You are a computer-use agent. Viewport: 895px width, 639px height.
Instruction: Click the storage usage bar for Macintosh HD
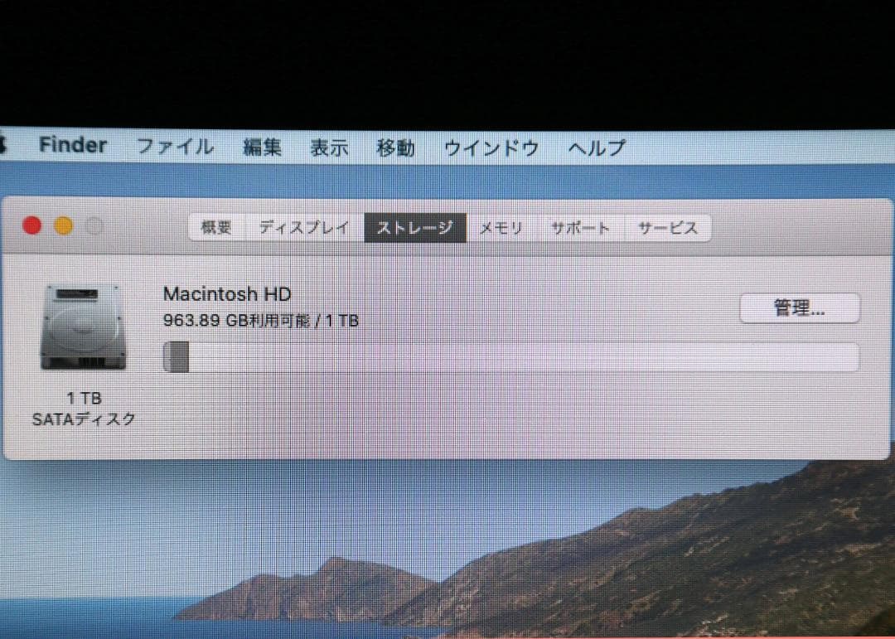coord(514,356)
